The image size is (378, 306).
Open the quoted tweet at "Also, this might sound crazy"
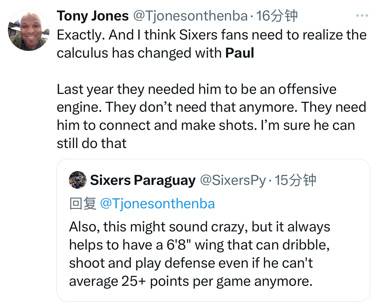tap(199, 227)
